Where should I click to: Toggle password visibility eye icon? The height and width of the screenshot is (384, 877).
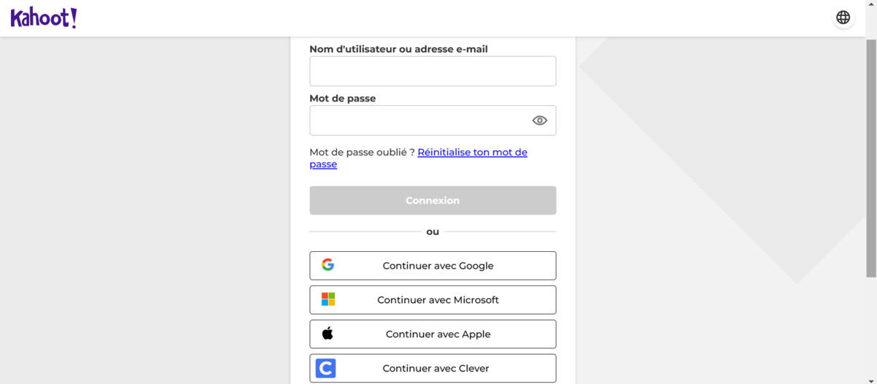(539, 120)
